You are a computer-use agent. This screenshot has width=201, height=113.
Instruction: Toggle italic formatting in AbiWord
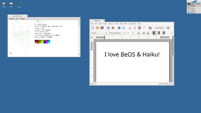coord(143,33)
